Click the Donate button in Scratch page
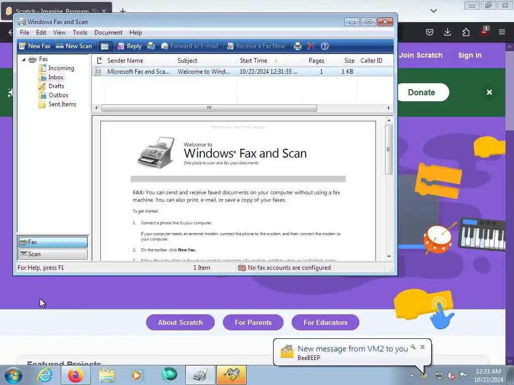This screenshot has height=385, width=514. [x=423, y=92]
